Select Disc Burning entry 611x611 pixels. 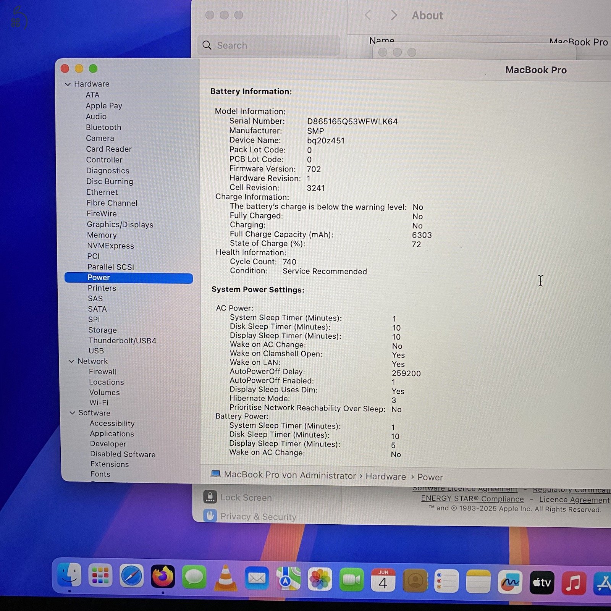(x=110, y=181)
